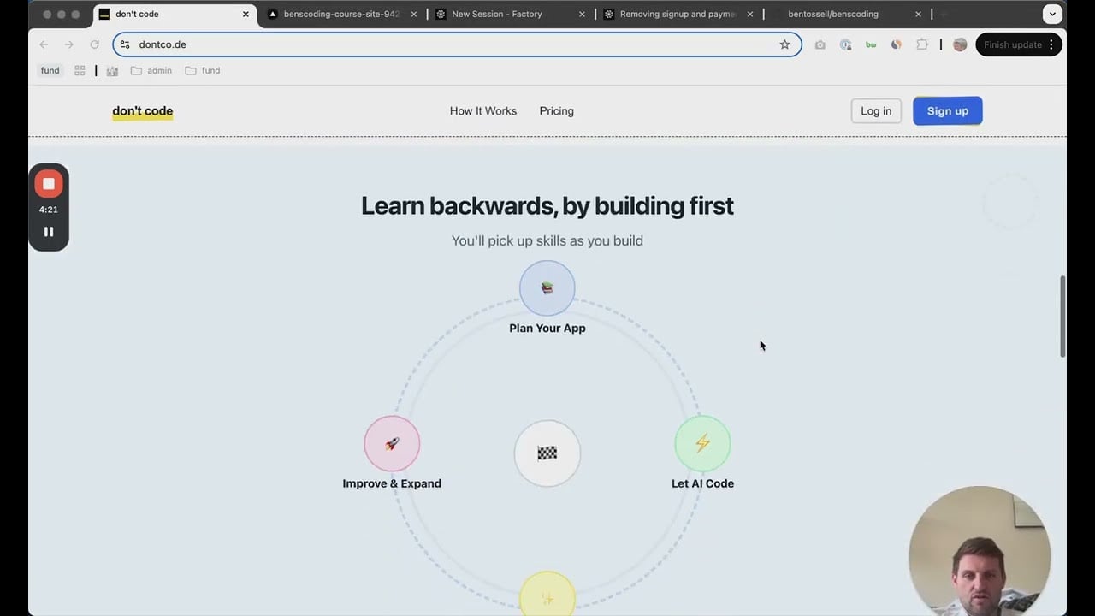The width and height of the screenshot is (1095, 616).
Task: Close the don't code tab
Action: click(x=246, y=14)
